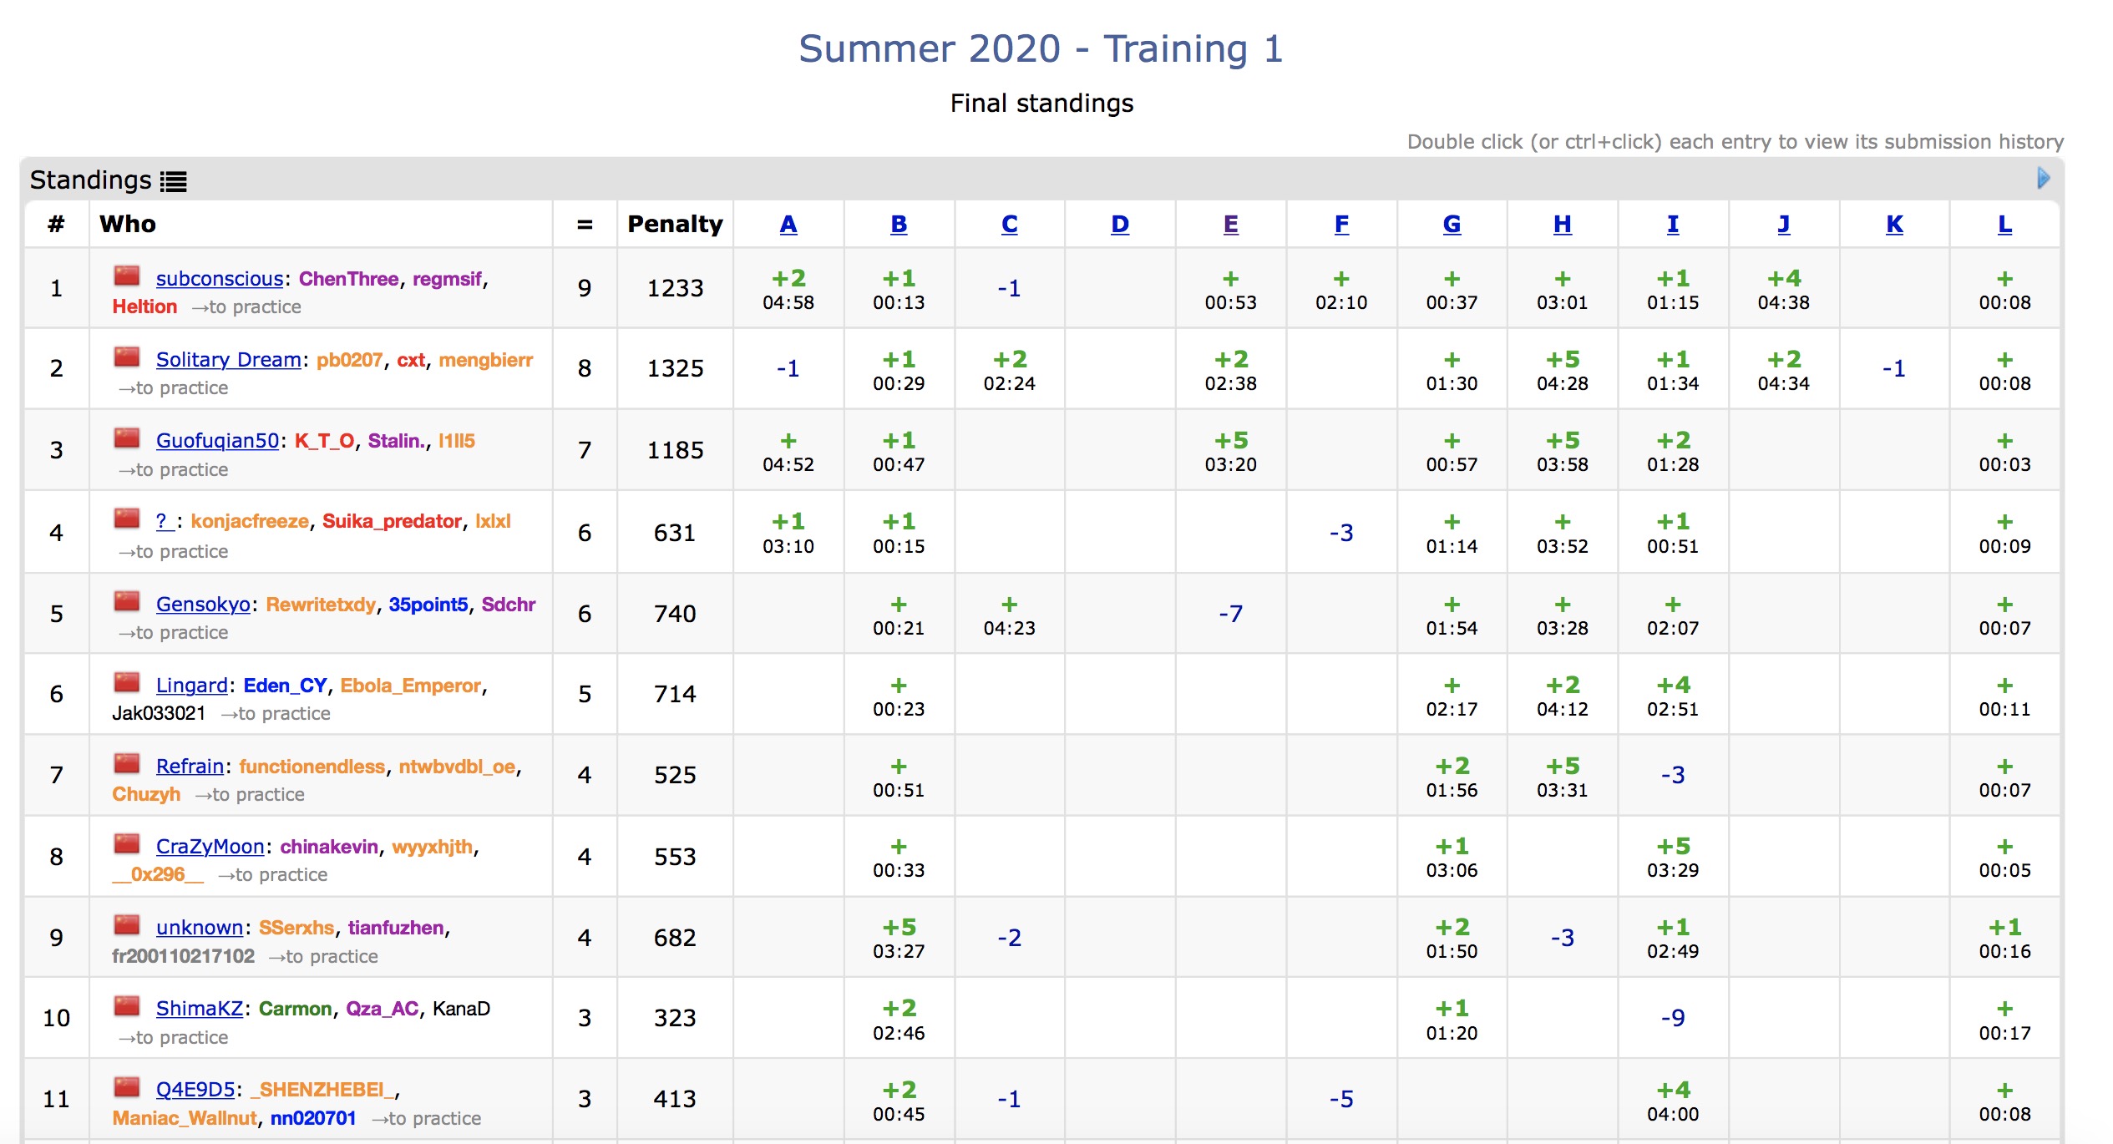Open the subconscious team link
2113x1144 pixels.
pyautogui.click(x=219, y=279)
